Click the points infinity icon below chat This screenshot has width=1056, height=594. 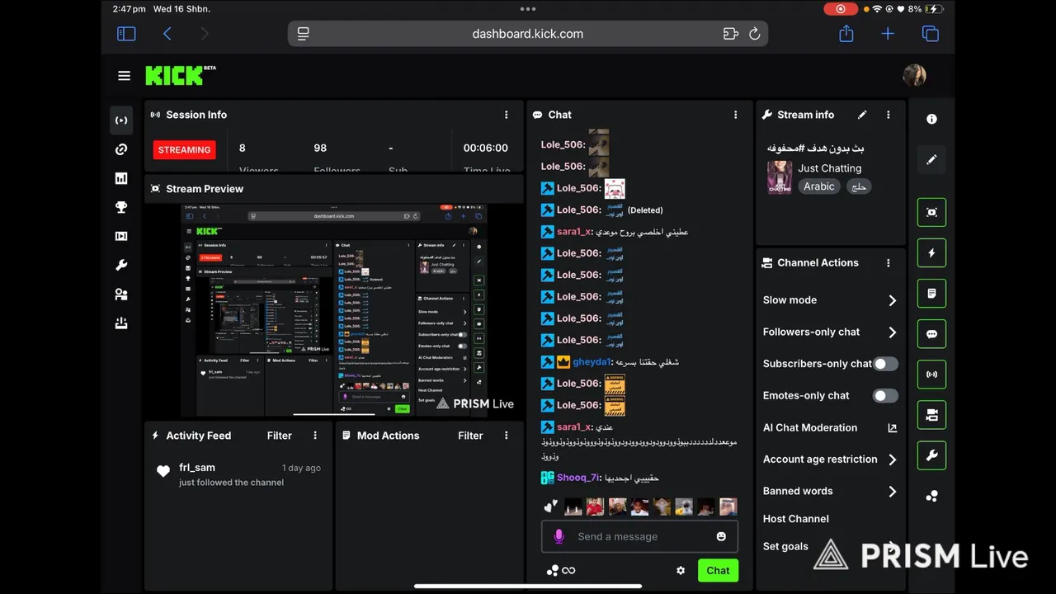point(561,570)
